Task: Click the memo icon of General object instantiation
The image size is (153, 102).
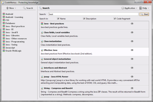Action: [x=42, y=59]
